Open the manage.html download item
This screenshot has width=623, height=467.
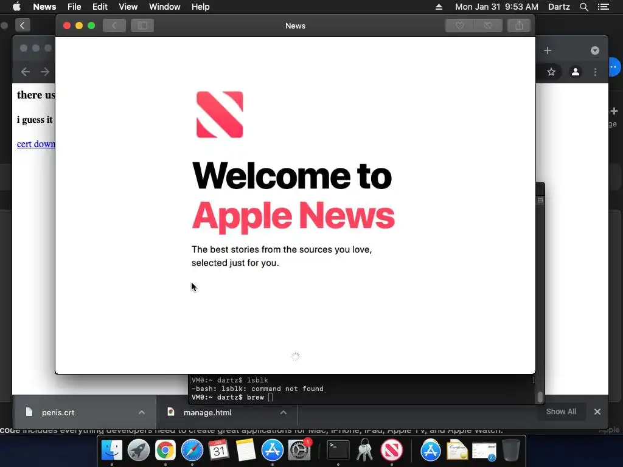(x=207, y=412)
